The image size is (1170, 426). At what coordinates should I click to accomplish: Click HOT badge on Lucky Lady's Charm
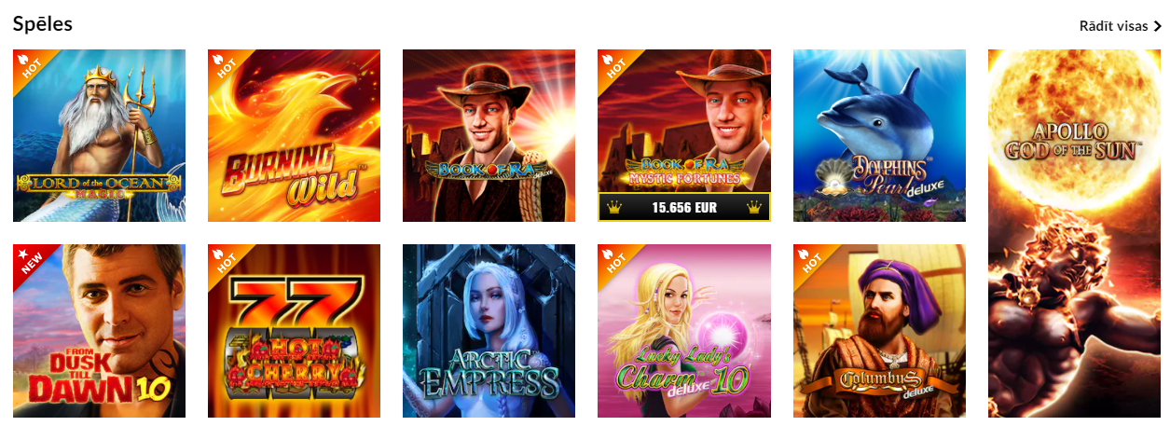613,259
